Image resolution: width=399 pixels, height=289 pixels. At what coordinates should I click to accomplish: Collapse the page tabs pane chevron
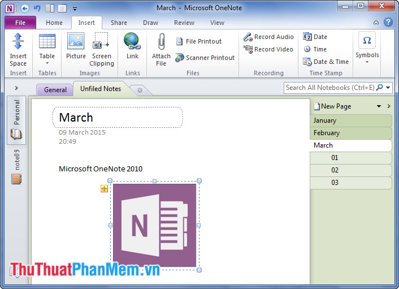(x=389, y=106)
